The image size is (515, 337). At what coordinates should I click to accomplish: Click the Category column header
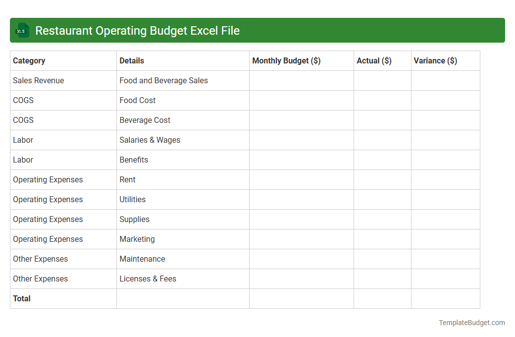(29, 60)
